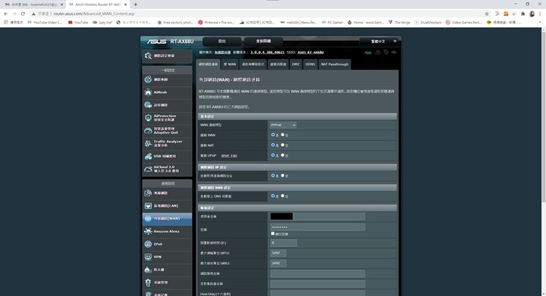Select No for automatic WAN IP

click(283, 176)
